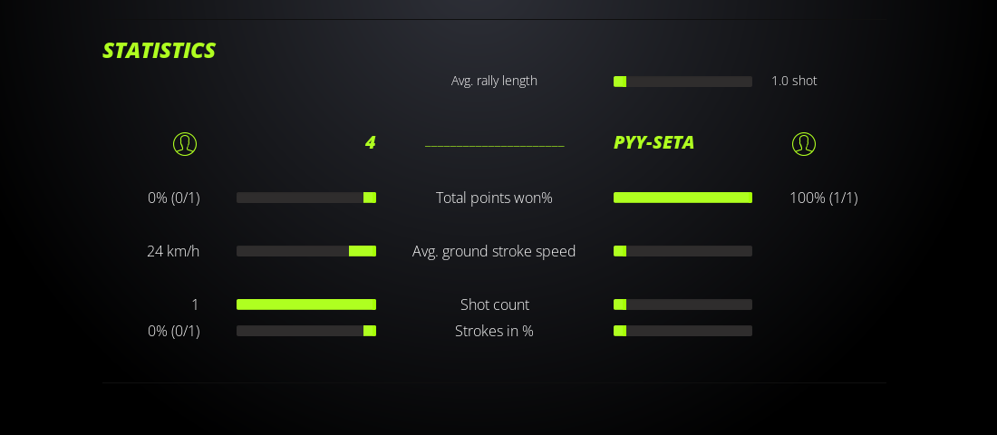This screenshot has height=435, width=997.
Task: Click the left player avatar icon
Action: [x=185, y=144]
